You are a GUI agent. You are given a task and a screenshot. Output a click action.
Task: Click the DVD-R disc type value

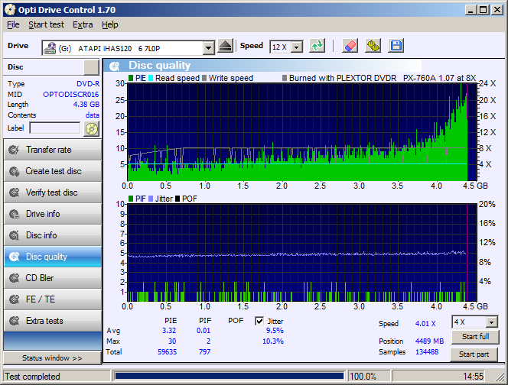88,84
